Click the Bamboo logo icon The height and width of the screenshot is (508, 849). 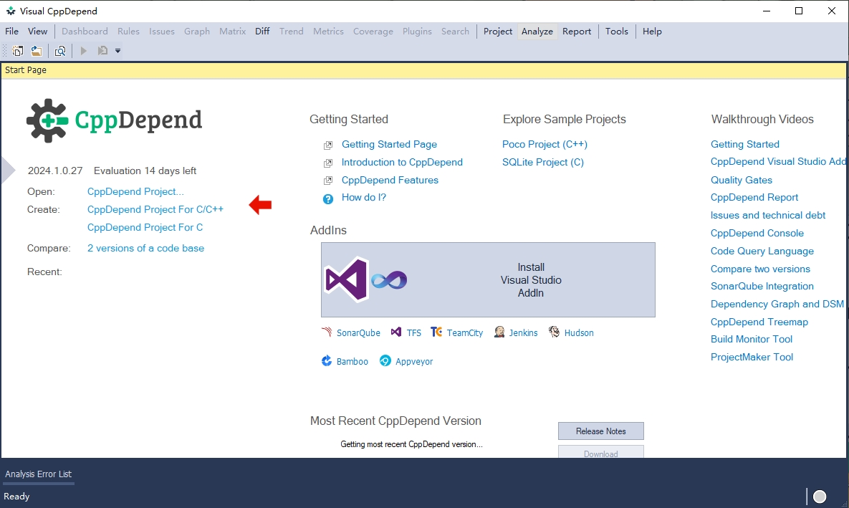coord(327,361)
